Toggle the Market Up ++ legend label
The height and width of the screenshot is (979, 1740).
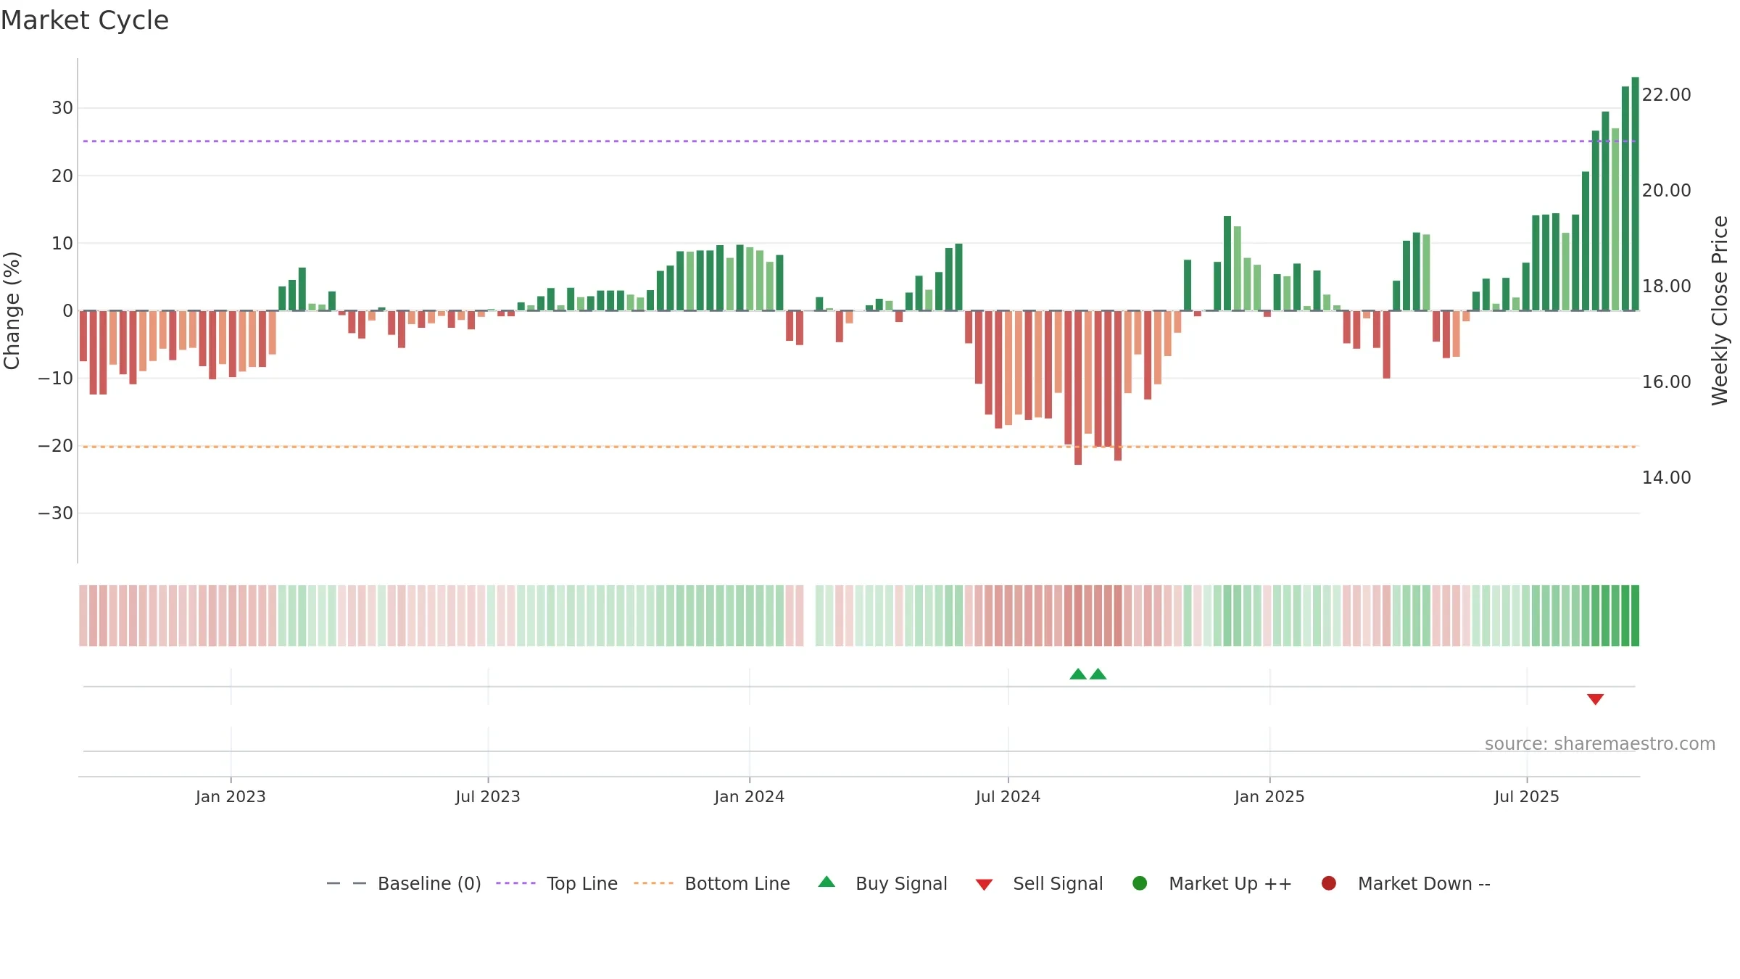(x=1230, y=883)
